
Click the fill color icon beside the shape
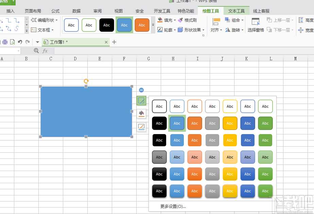click(x=141, y=114)
